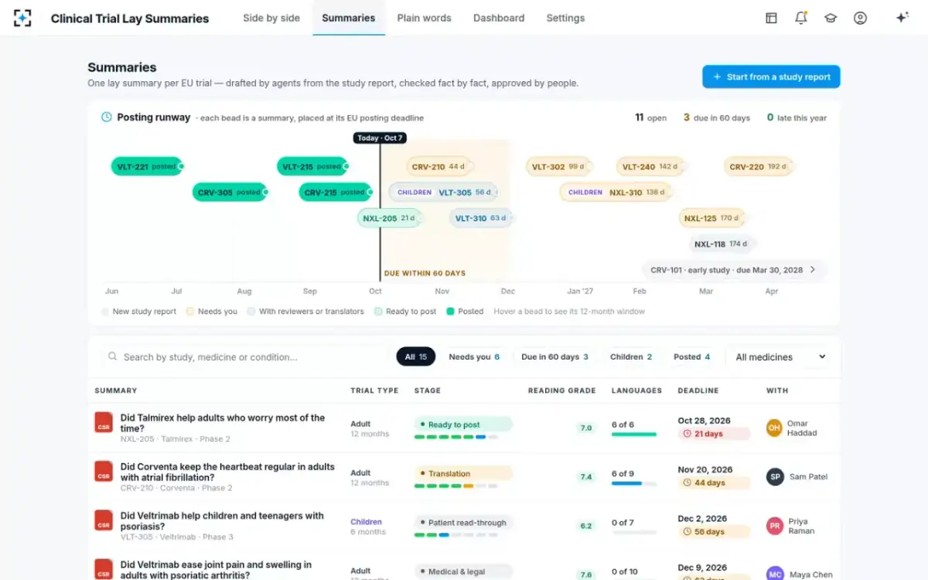Viewport: 928px width, 580px height.
Task: Open the CSR file icon for CRV-210 Corventa
Action: coord(104,472)
